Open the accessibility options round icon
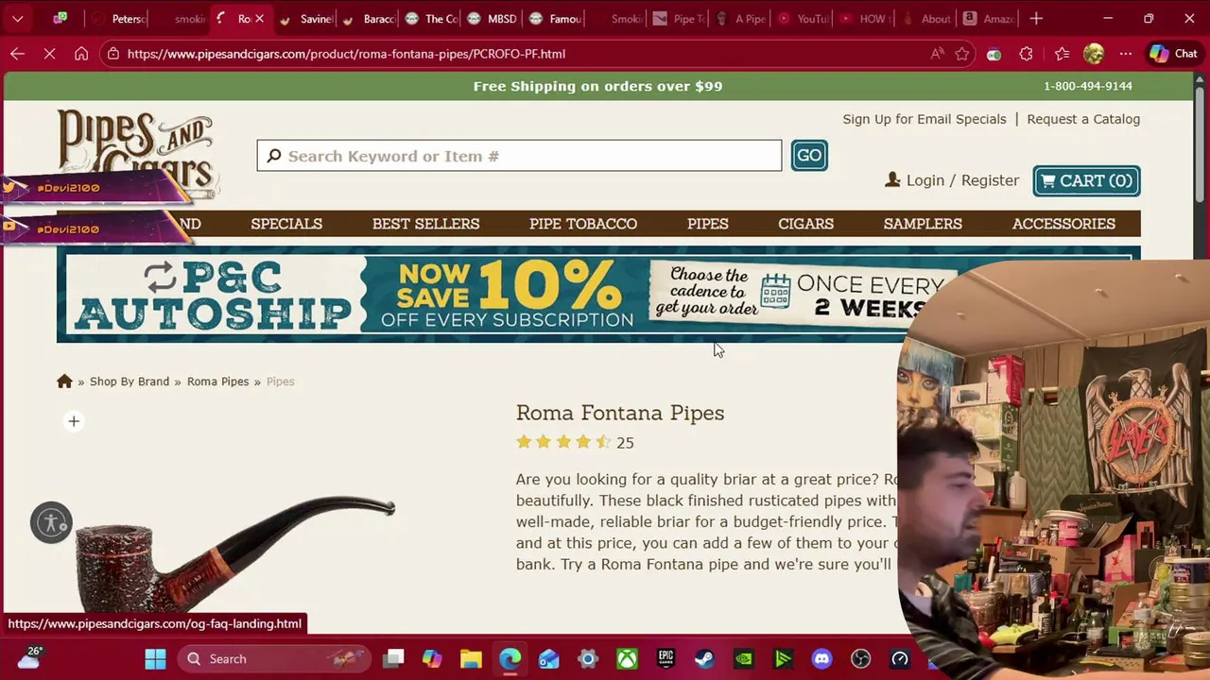The image size is (1210, 680). [x=51, y=522]
